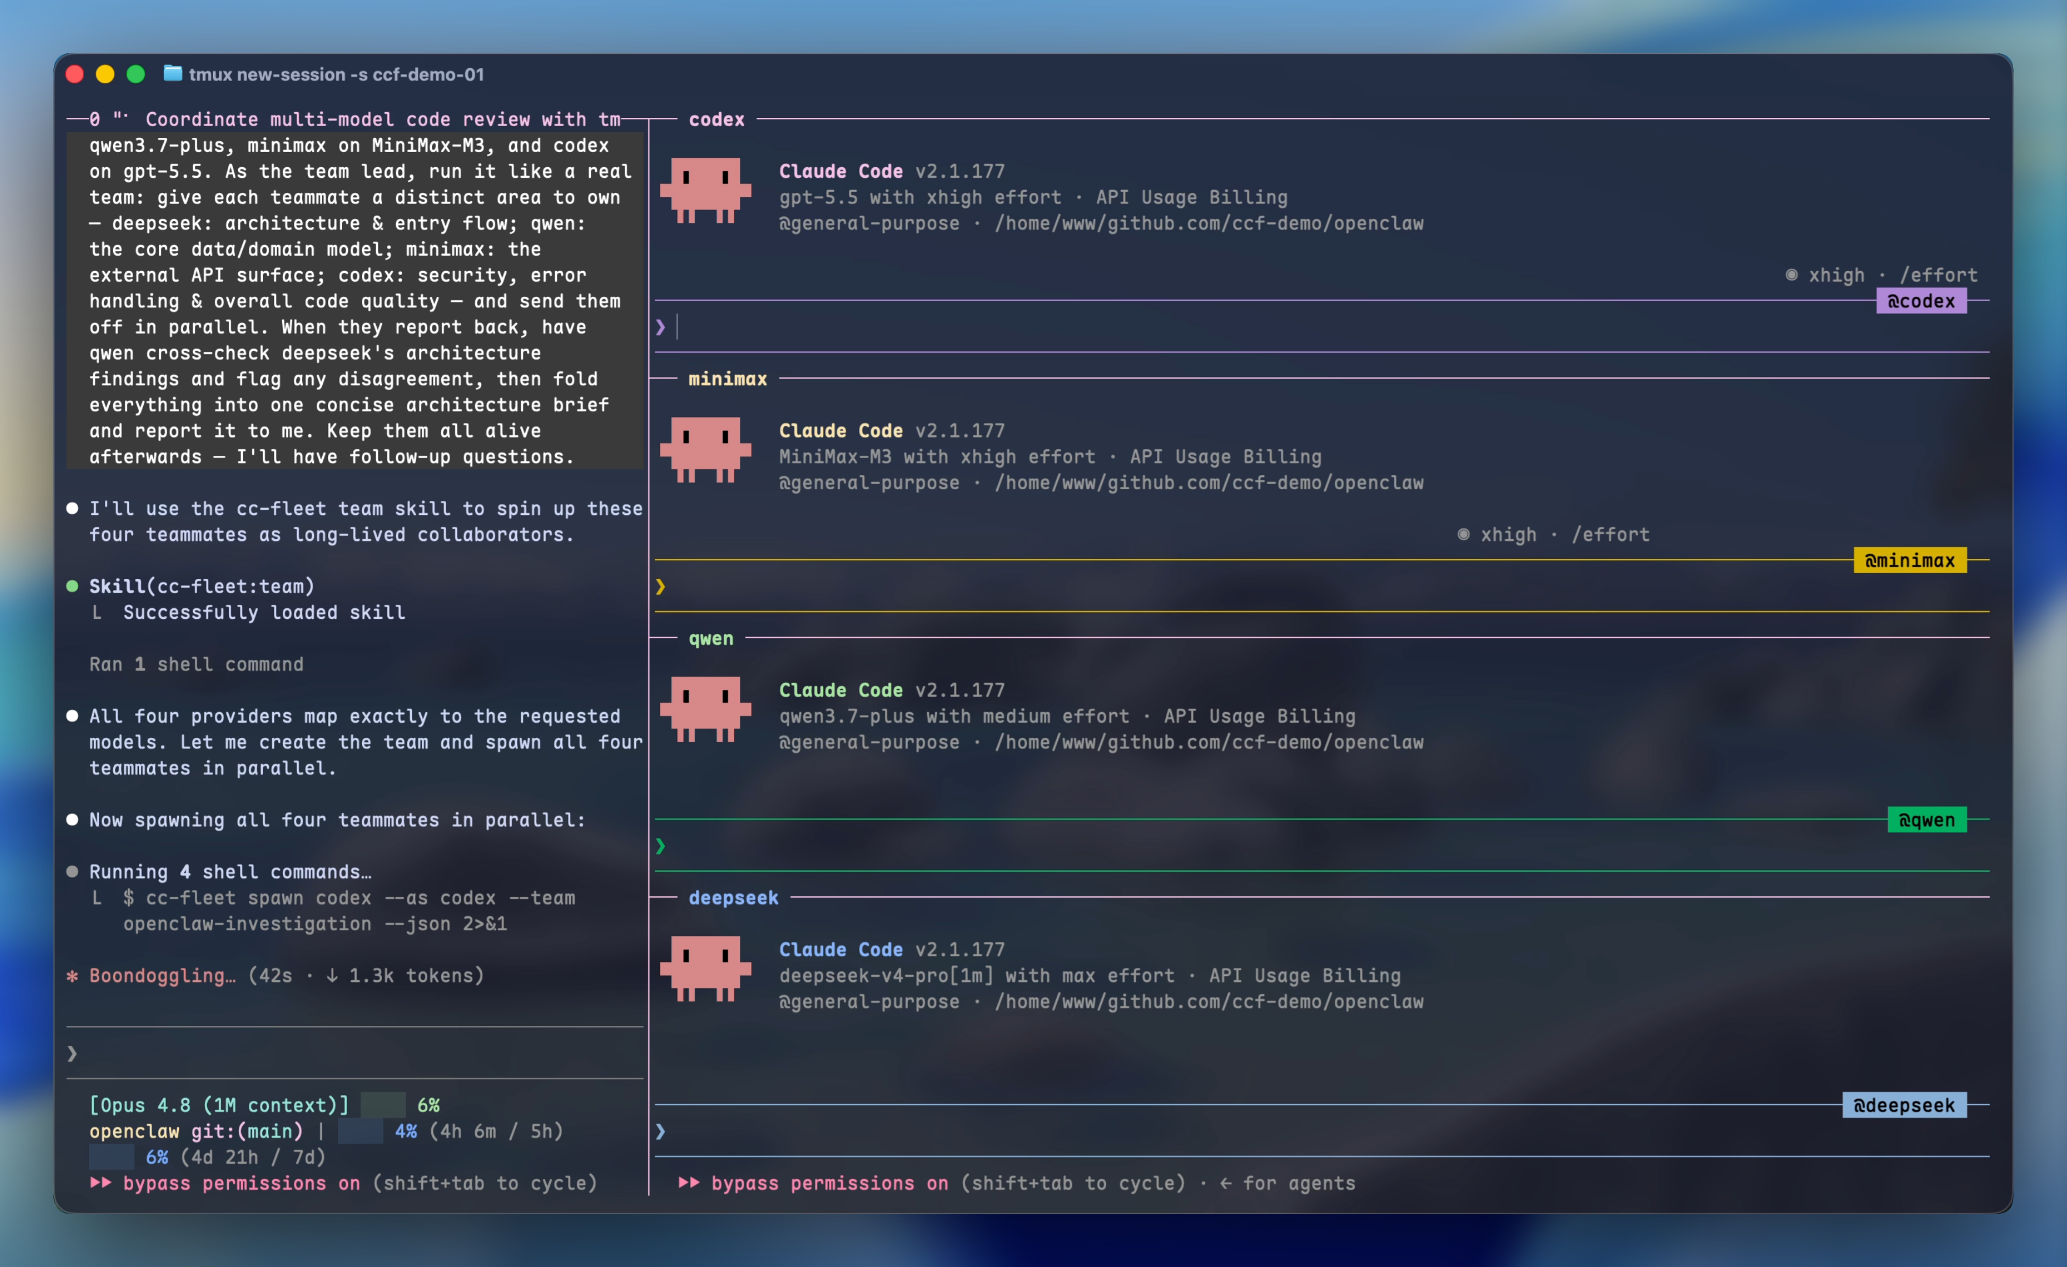
Task: Focus the codex pane title label
Action: click(716, 119)
